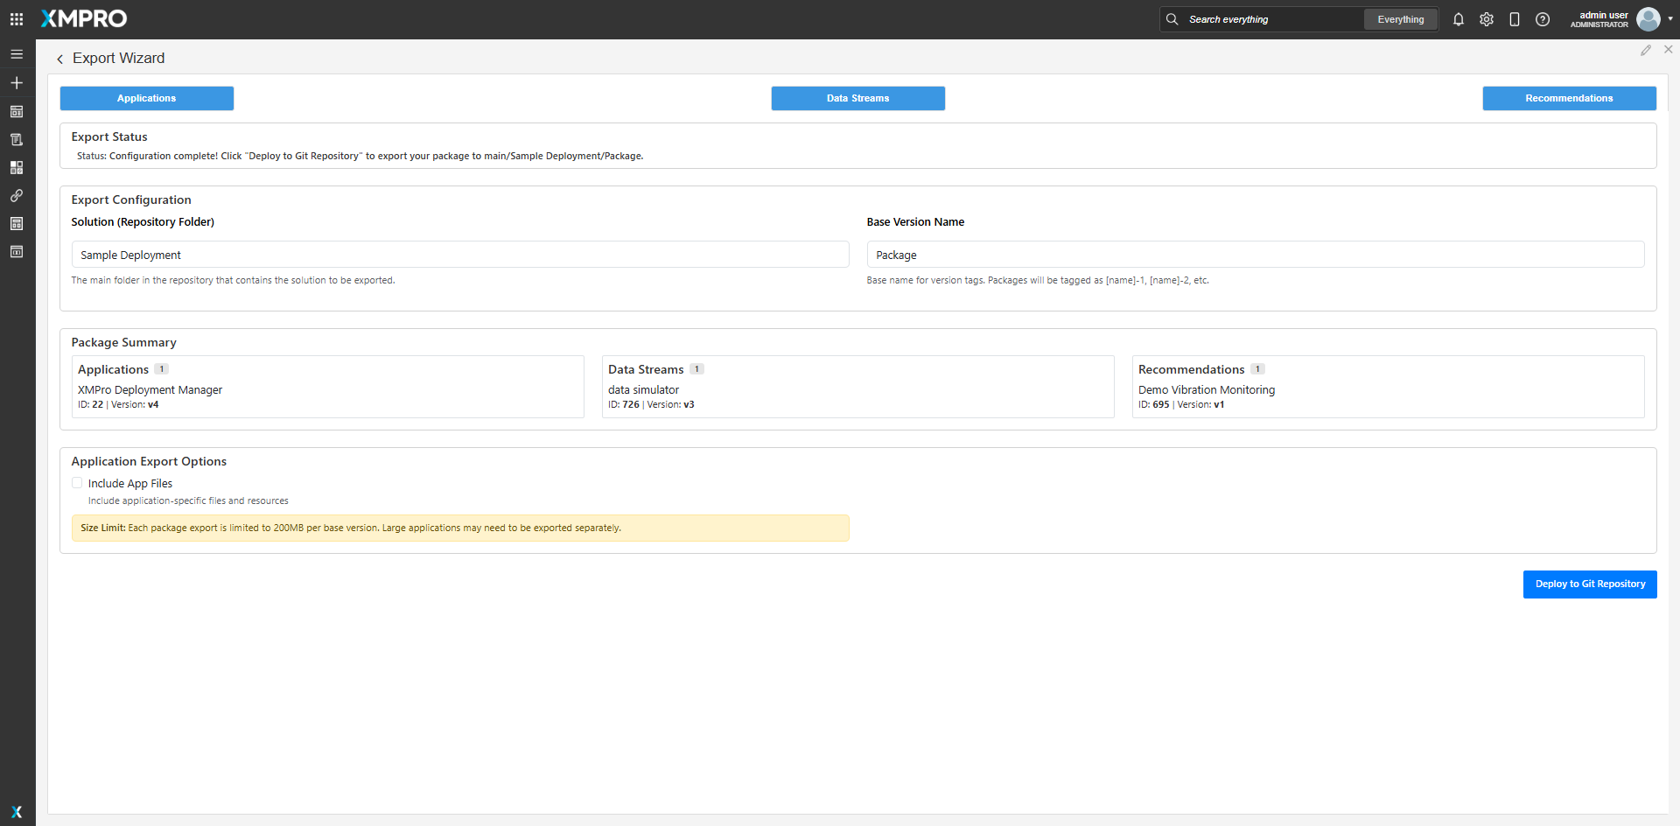Click the plus icon in sidebar
Image resolution: width=1680 pixels, height=826 pixels.
click(17, 83)
